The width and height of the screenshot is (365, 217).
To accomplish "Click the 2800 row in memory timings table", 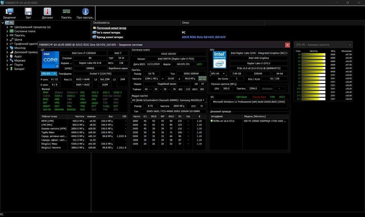I will tap(169, 121).
